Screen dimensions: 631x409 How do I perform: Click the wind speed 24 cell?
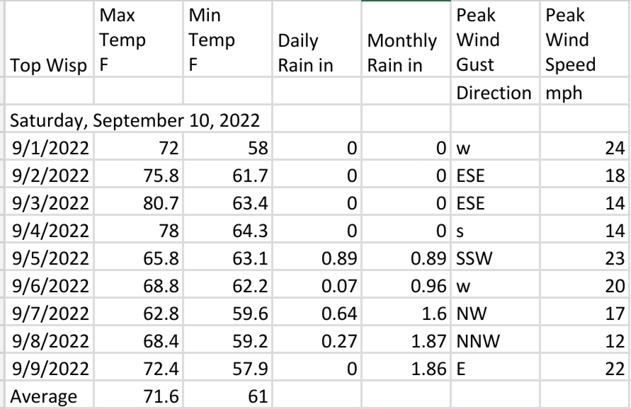pyautogui.click(x=586, y=148)
